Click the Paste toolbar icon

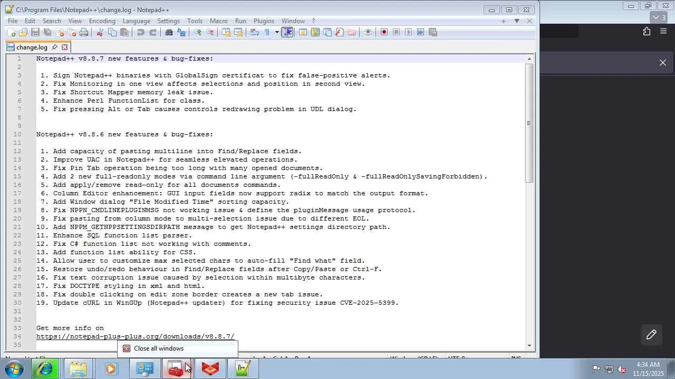(x=124, y=32)
